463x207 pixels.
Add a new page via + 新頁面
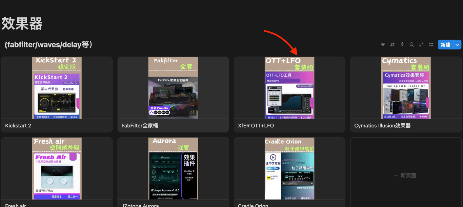pyautogui.click(x=405, y=175)
